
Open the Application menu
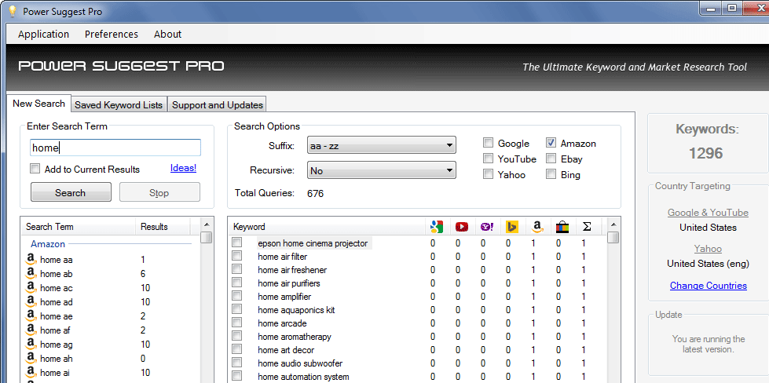click(44, 34)
